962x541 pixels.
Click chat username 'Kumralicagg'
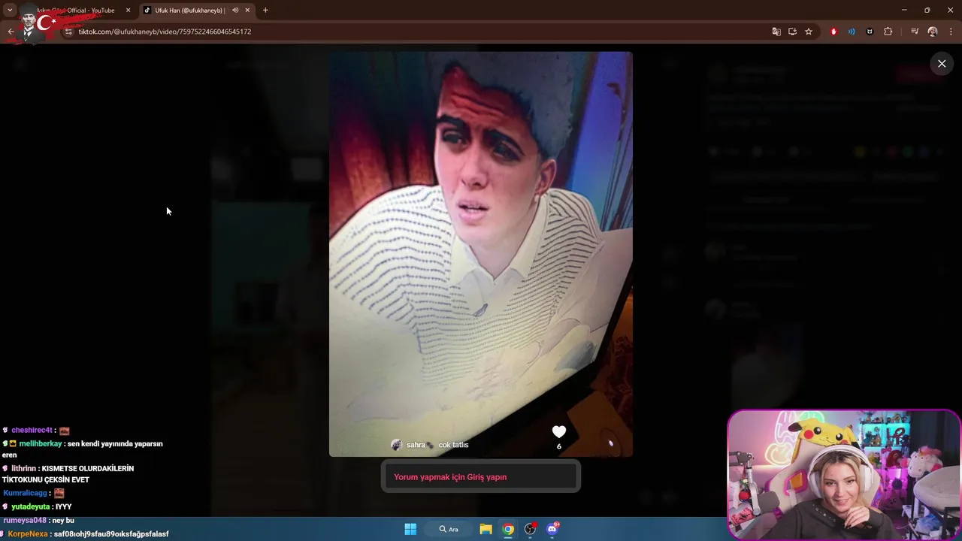pyautogui.click(x=25, y=493)
